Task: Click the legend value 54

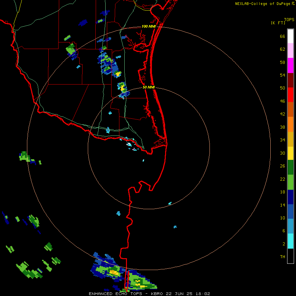Action: [283, 75]
